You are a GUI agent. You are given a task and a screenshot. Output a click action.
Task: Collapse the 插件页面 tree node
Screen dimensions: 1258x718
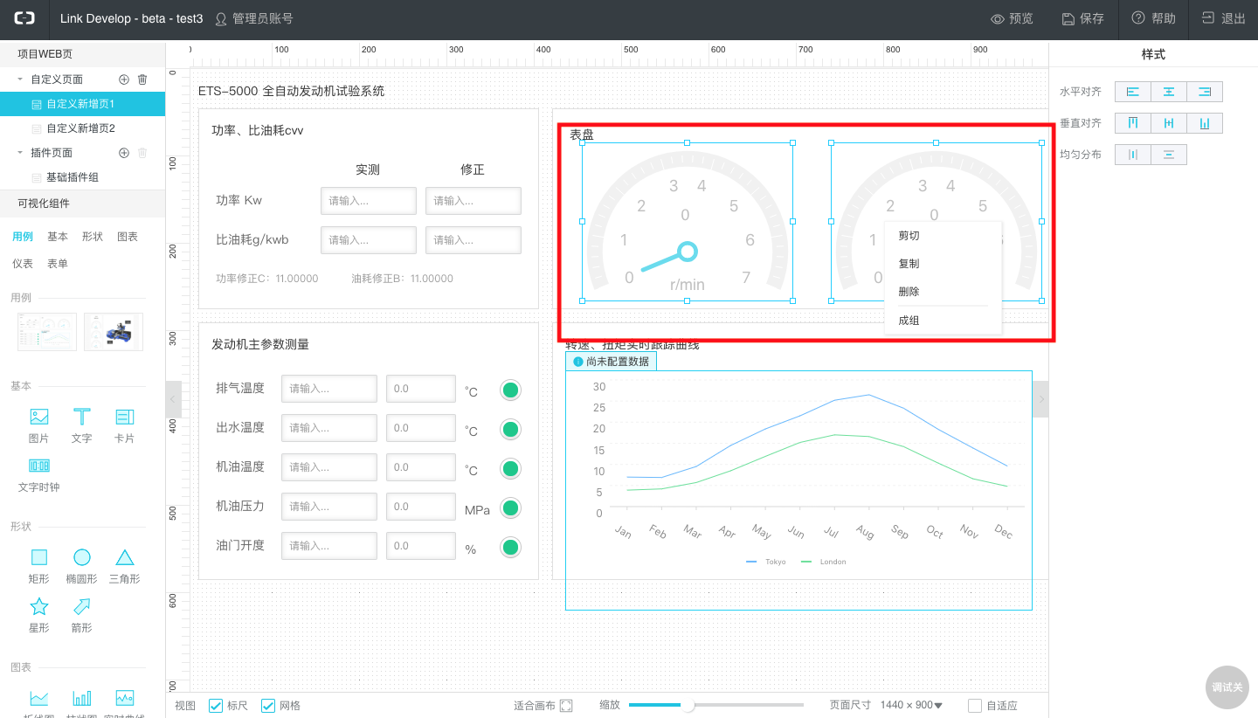(20, 153)
